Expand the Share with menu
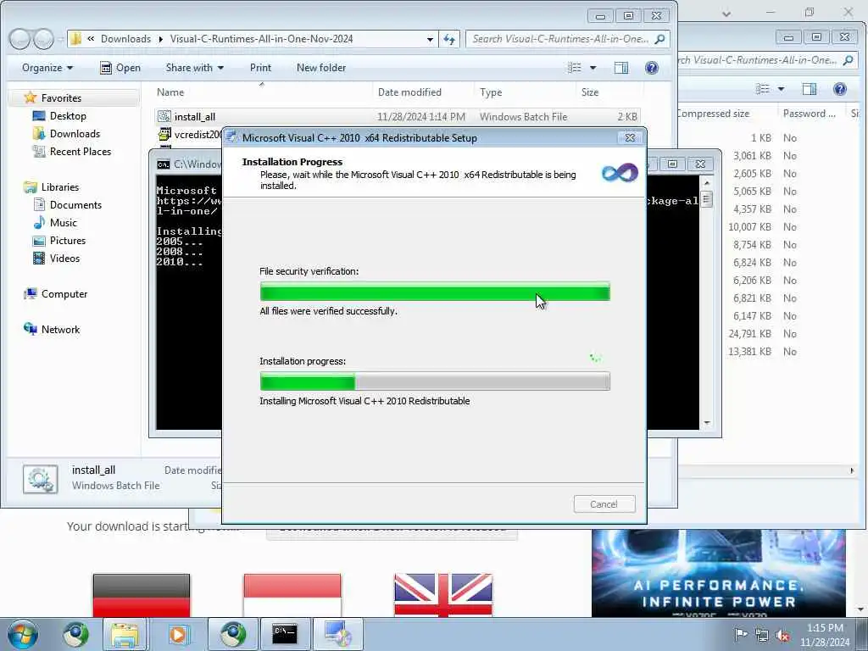 [x=194, y=68]
